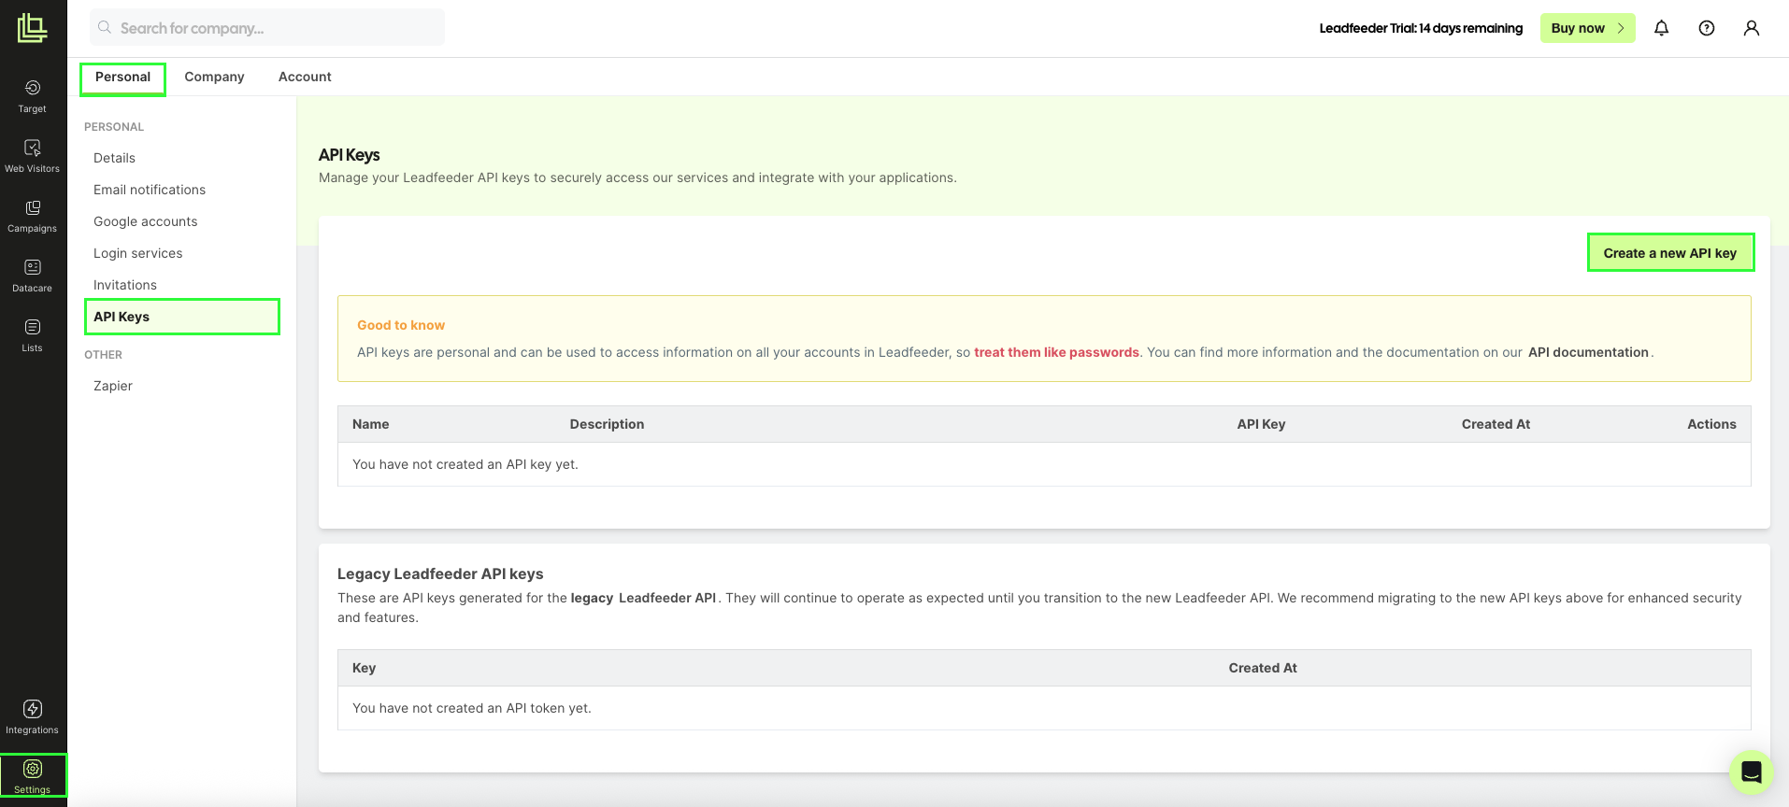Open the help question mark icon

coord(1707,28)
